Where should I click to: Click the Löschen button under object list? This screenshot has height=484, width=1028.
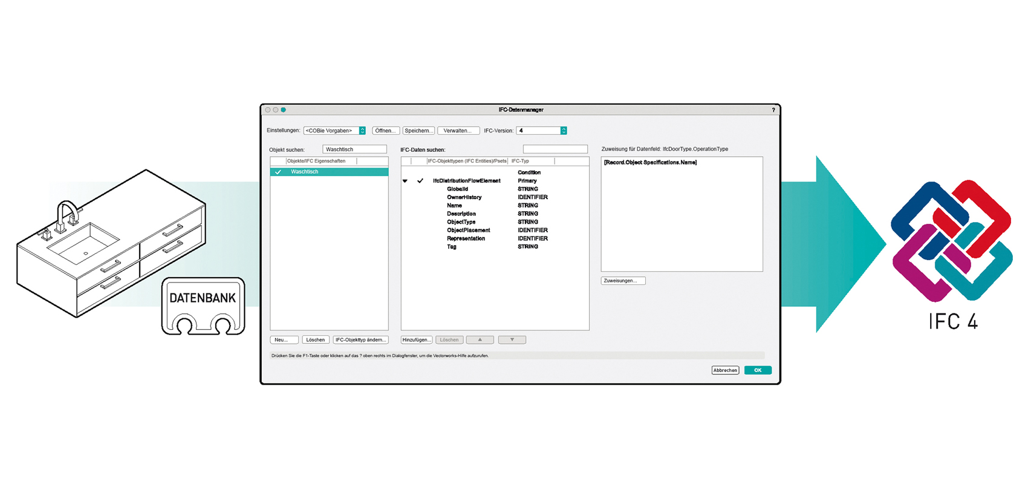[316, 340]
